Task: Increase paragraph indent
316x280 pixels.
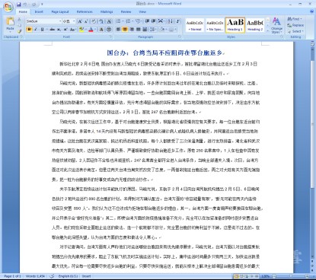Action: click(x=153, y=21)
